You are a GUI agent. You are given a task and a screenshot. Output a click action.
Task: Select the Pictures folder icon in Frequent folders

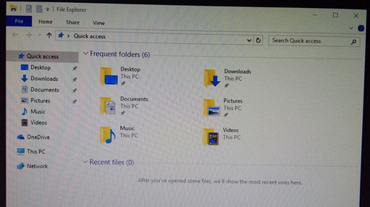(x=212, y=108)
